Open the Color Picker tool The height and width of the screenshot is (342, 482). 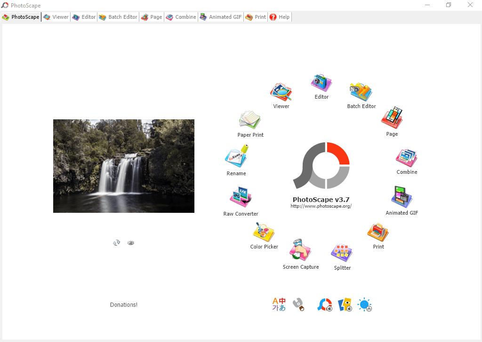click(x=264, y=232)
